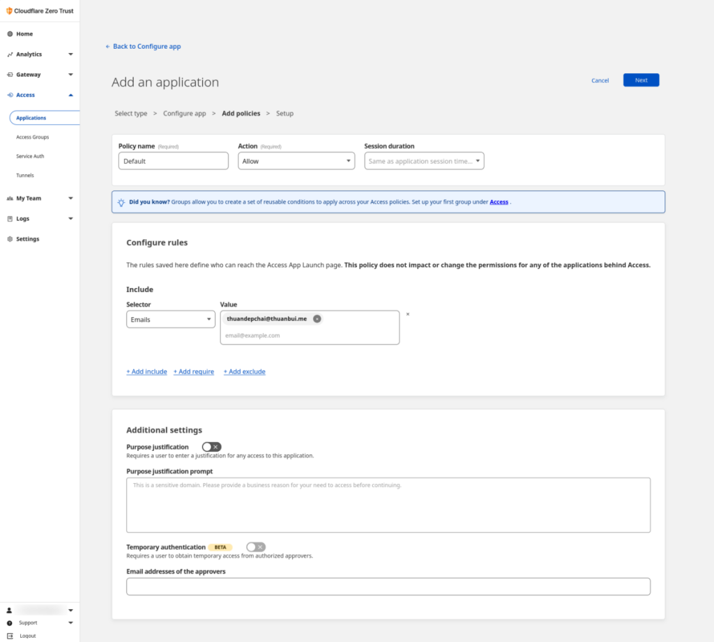The width and height of the screenshot is (714, 642).
Task: Click the Analytics chart icon
Action: [10, 54]
